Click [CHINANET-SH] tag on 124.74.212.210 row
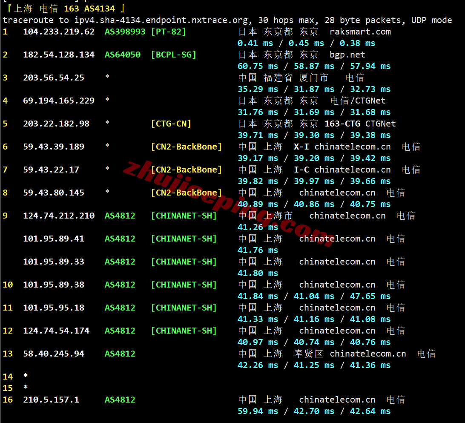This screenshot has width=465, height=423. point(184,216)
